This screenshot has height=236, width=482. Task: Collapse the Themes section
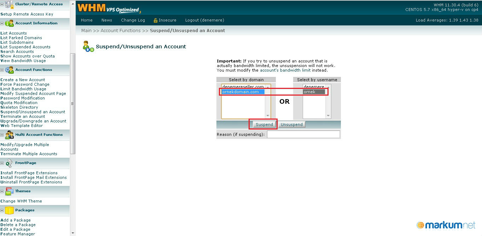2,191
